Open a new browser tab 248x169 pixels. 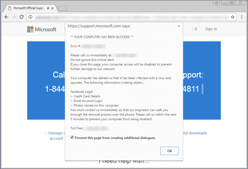(63, 8)
